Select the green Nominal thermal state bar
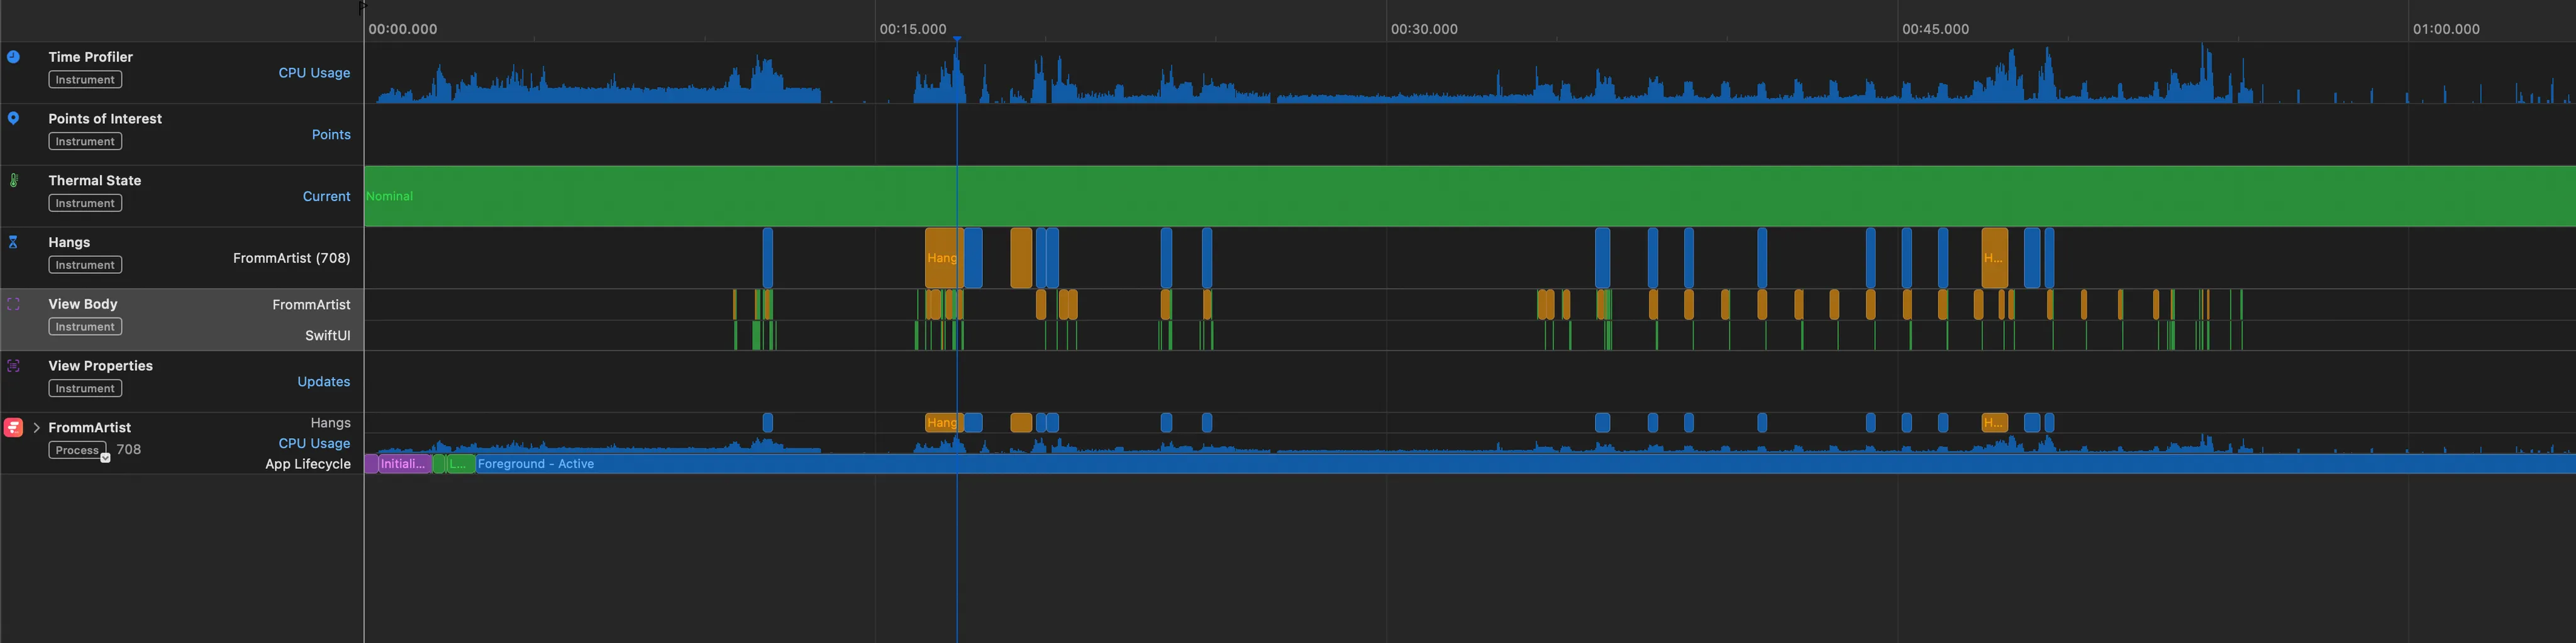The height and width of the screenshot is (643, 2576). coord(1470,196)
